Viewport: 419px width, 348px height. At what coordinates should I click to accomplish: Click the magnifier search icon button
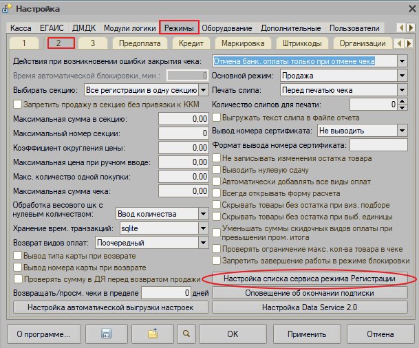[x=186, y=334]
